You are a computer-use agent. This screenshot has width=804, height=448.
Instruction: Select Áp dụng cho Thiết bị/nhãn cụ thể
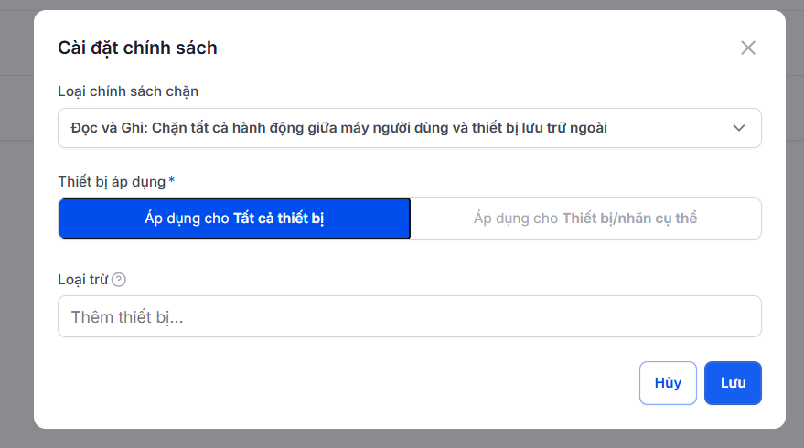coord(585,219)
